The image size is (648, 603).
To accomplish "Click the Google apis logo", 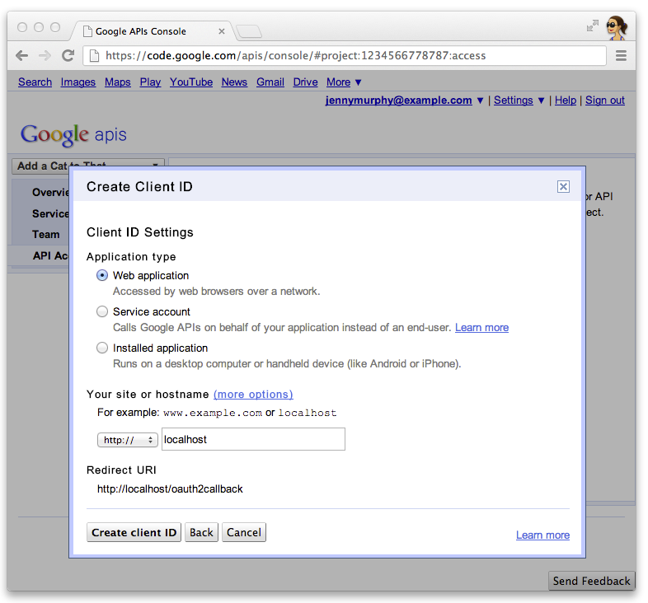I will [x=73, y=135].
